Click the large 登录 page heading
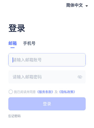The width and height of the screenshot is (94, 128). [17, 28]
